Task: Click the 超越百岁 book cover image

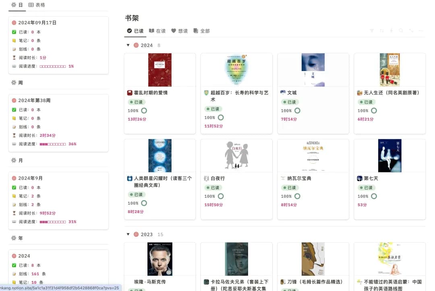Action: [236, 70]
